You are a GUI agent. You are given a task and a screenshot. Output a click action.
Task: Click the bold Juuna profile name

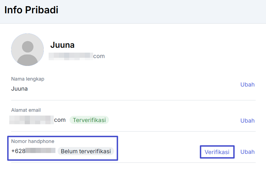(x=62, y=45)
